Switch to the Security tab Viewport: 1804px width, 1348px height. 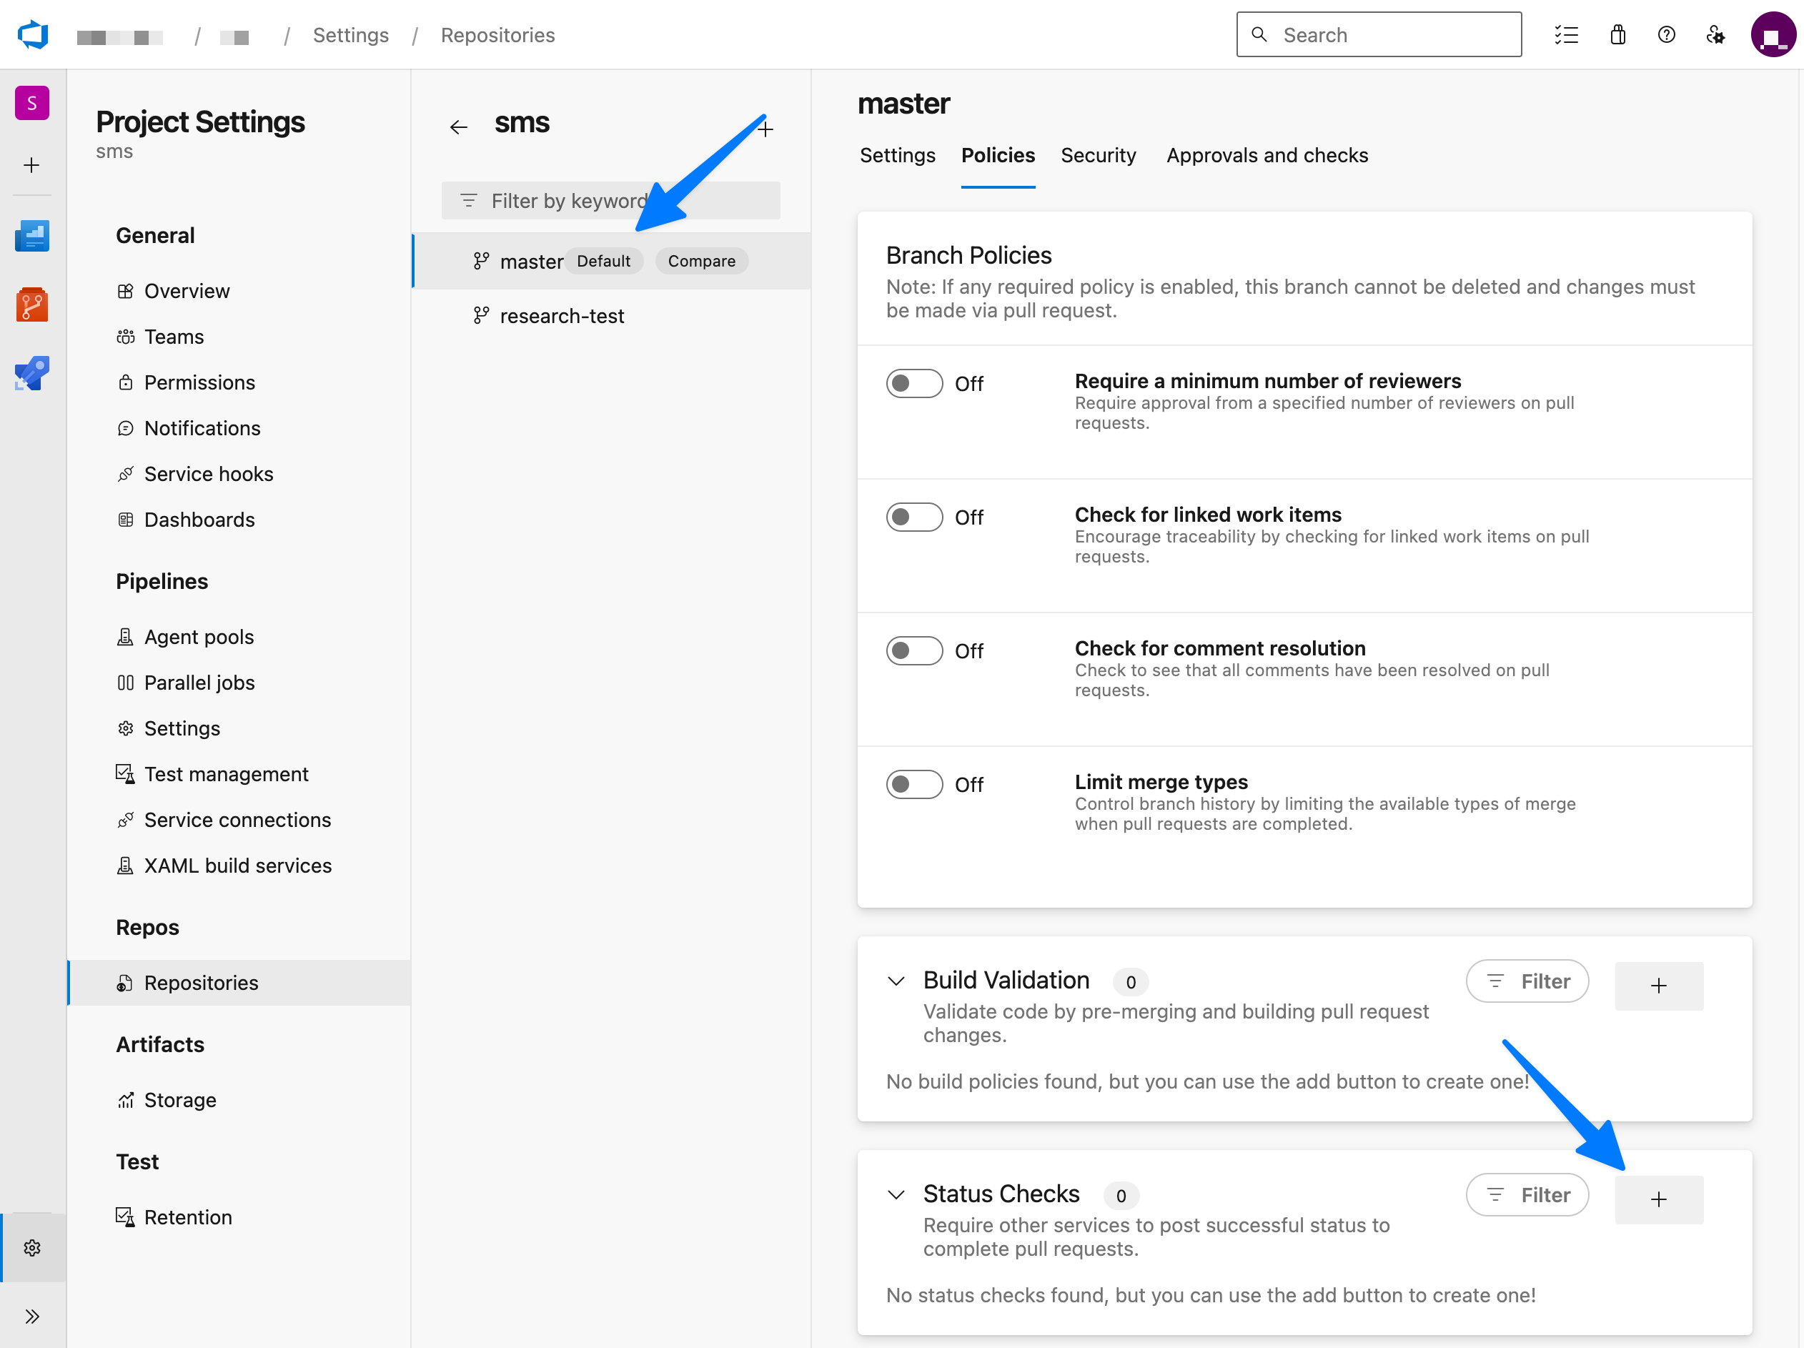(1099, 155)
